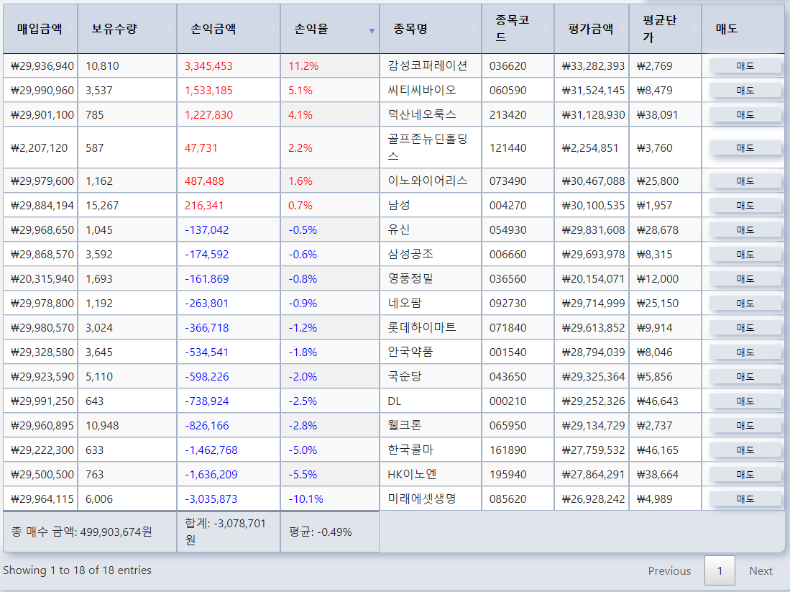Click stock name 감성코퍼레이션
790x592 pixels.
click(427, 65)
